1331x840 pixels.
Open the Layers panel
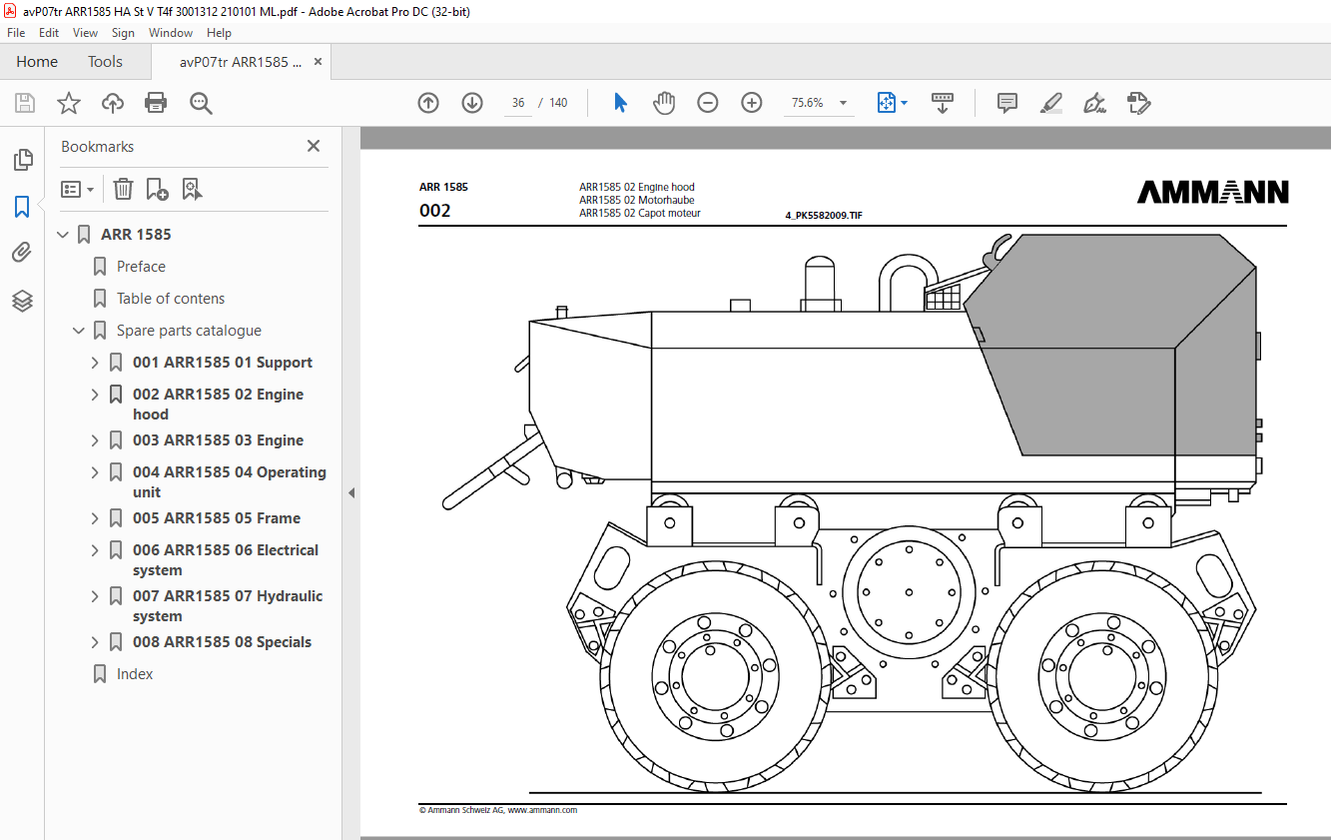pos(22,300)
